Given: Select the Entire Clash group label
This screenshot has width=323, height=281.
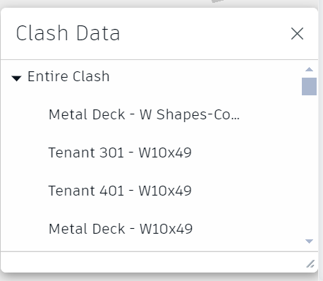Looking at the screenshot, I should coord(68,76).
